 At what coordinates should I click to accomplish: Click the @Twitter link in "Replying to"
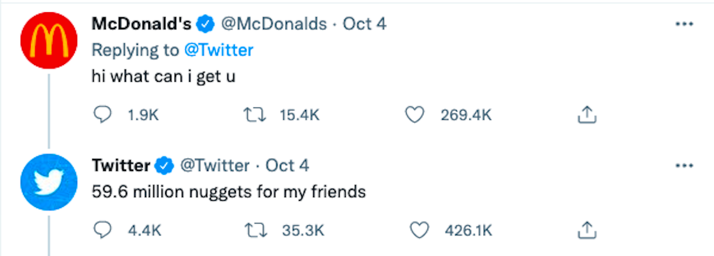tap(219, 50)
